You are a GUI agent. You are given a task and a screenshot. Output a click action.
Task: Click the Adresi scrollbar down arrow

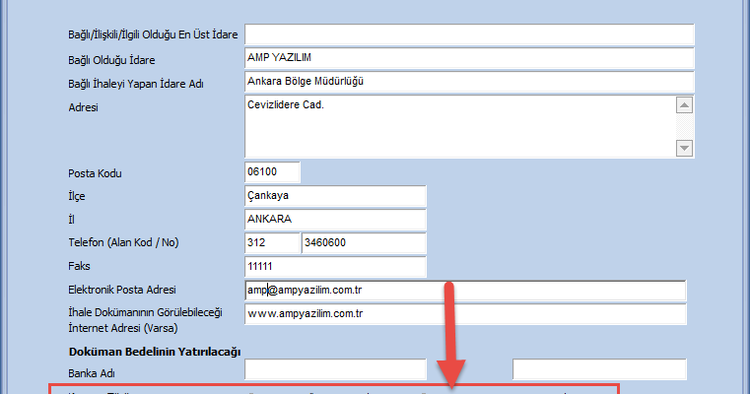[x=685, y=148]
